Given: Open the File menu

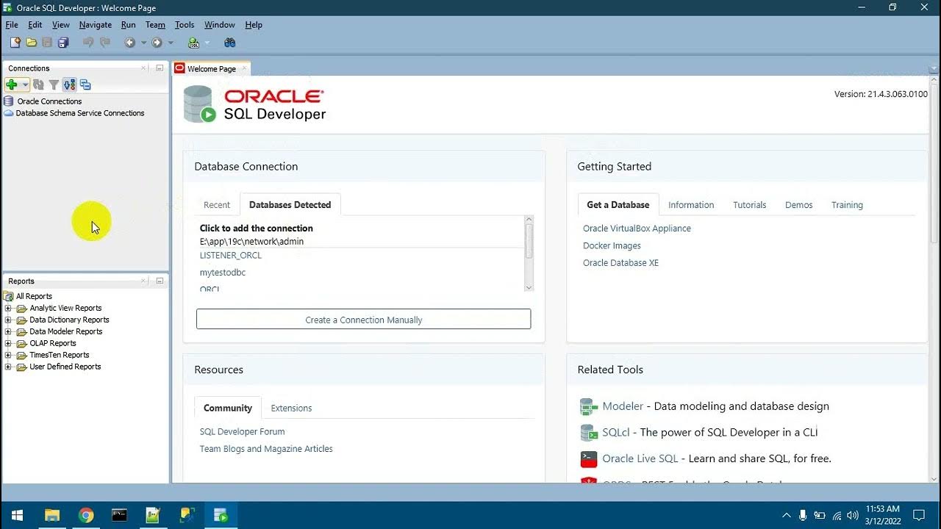Looking at the screenshot, I should tap(12, 24).
